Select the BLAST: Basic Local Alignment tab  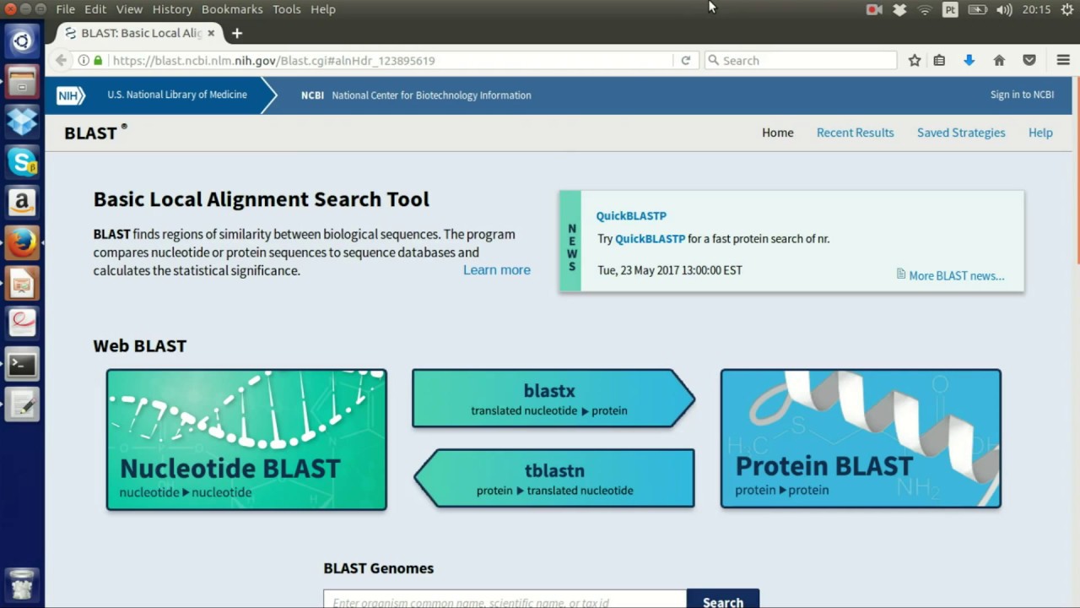tap(134, 33)
